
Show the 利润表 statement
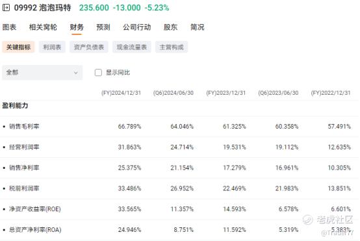pos(52,47)
